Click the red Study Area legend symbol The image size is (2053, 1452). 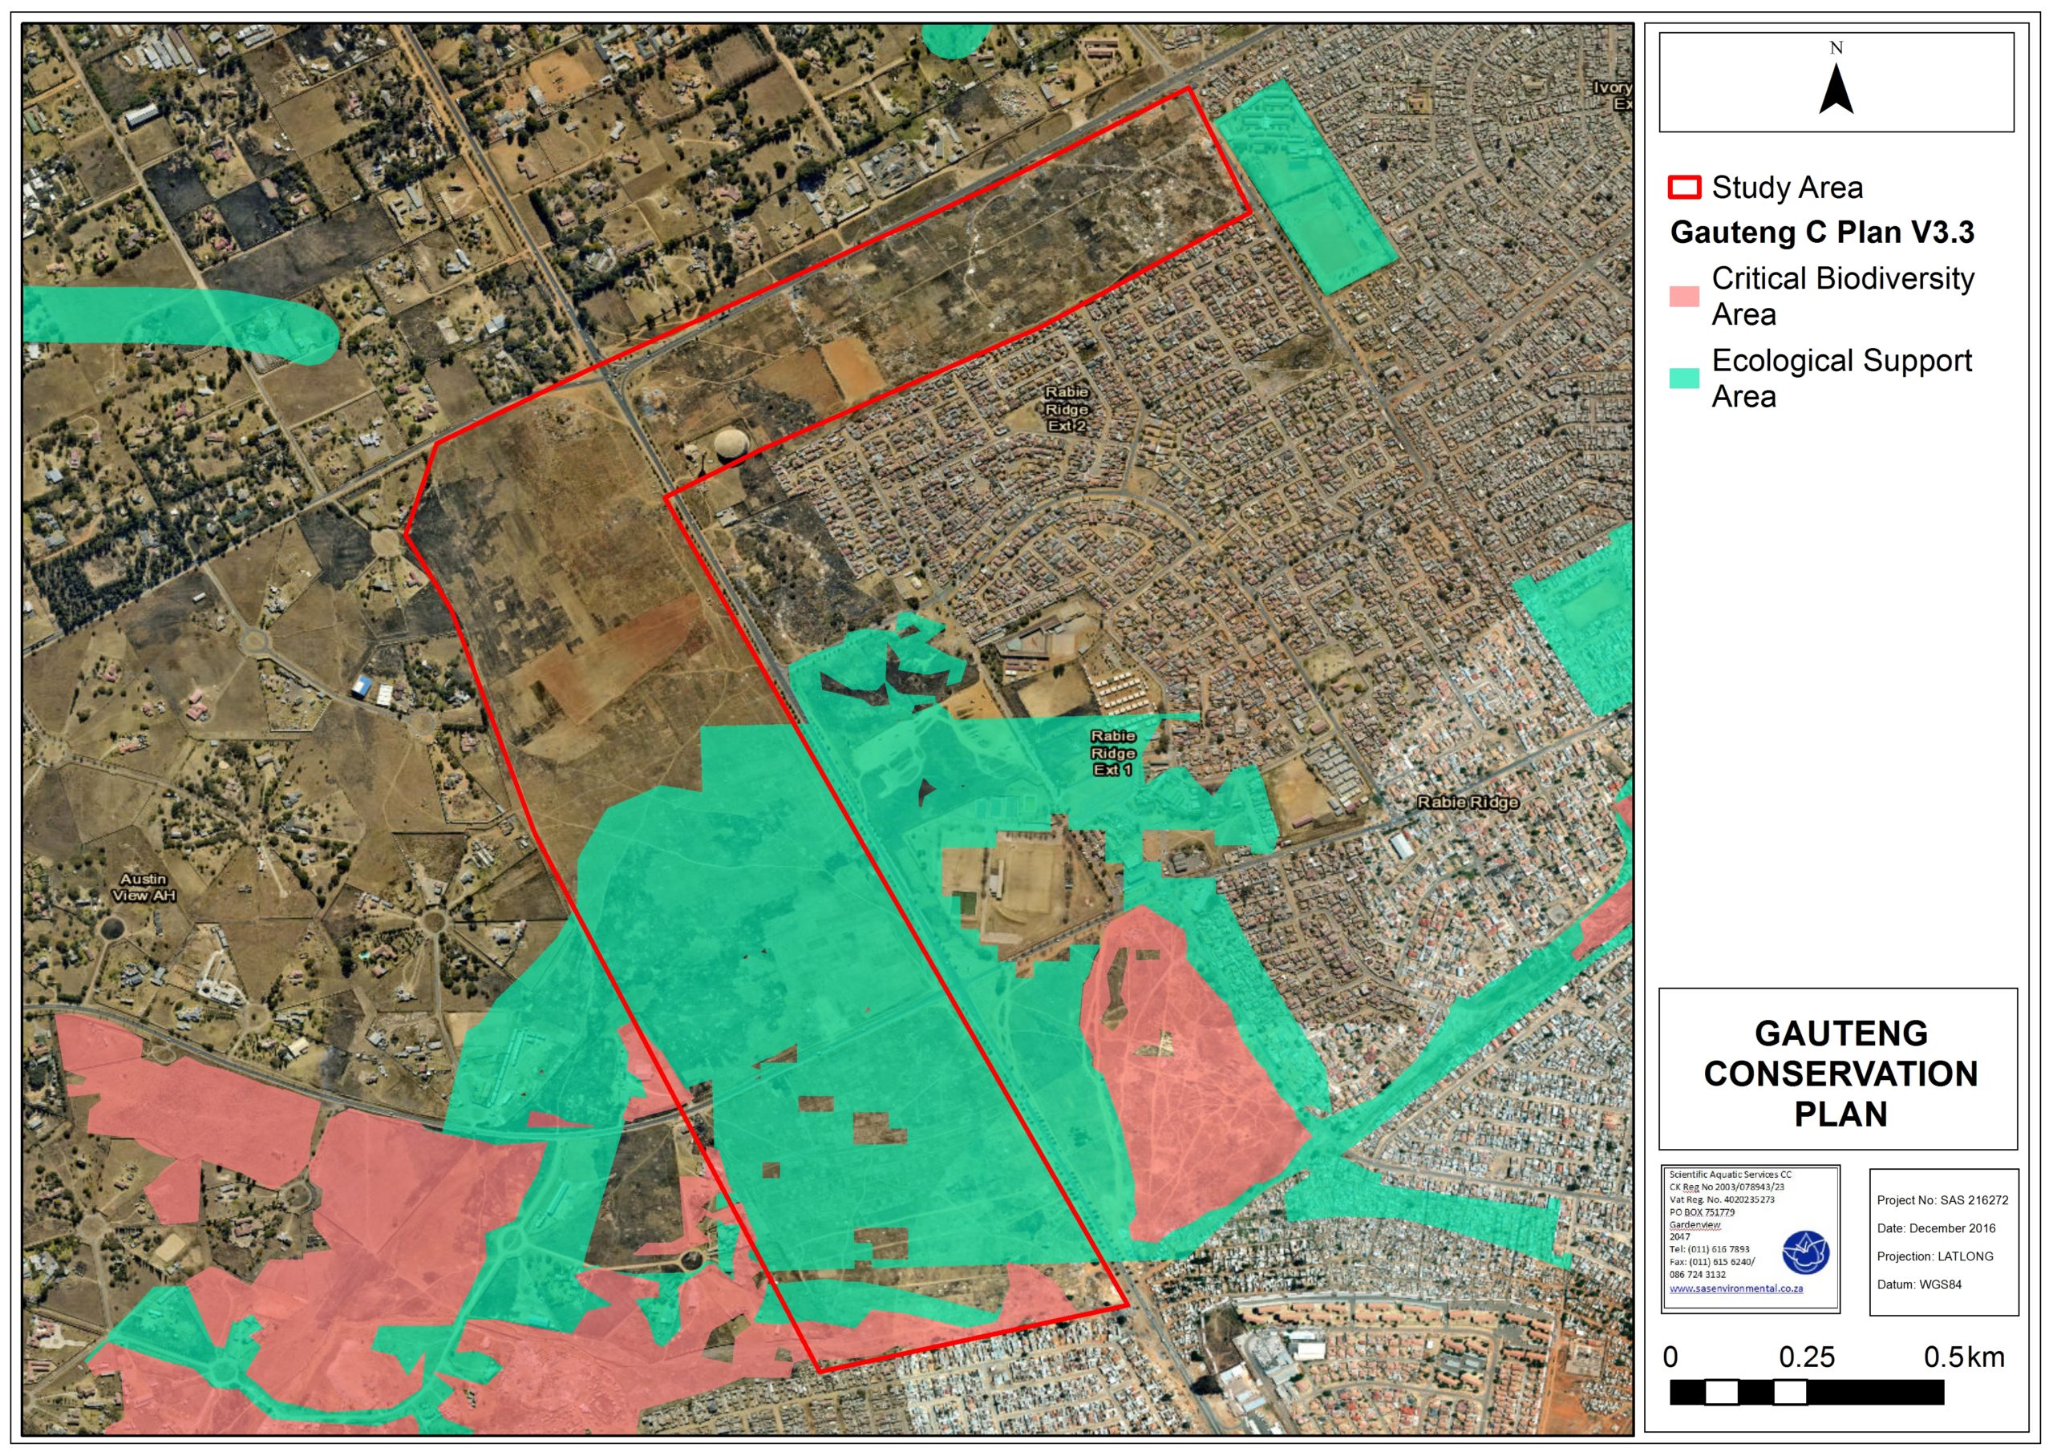tap(1685, 188)
